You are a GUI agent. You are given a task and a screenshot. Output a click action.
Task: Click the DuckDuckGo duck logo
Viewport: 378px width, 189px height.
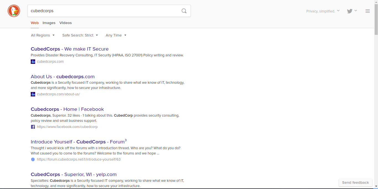point(14,11)
